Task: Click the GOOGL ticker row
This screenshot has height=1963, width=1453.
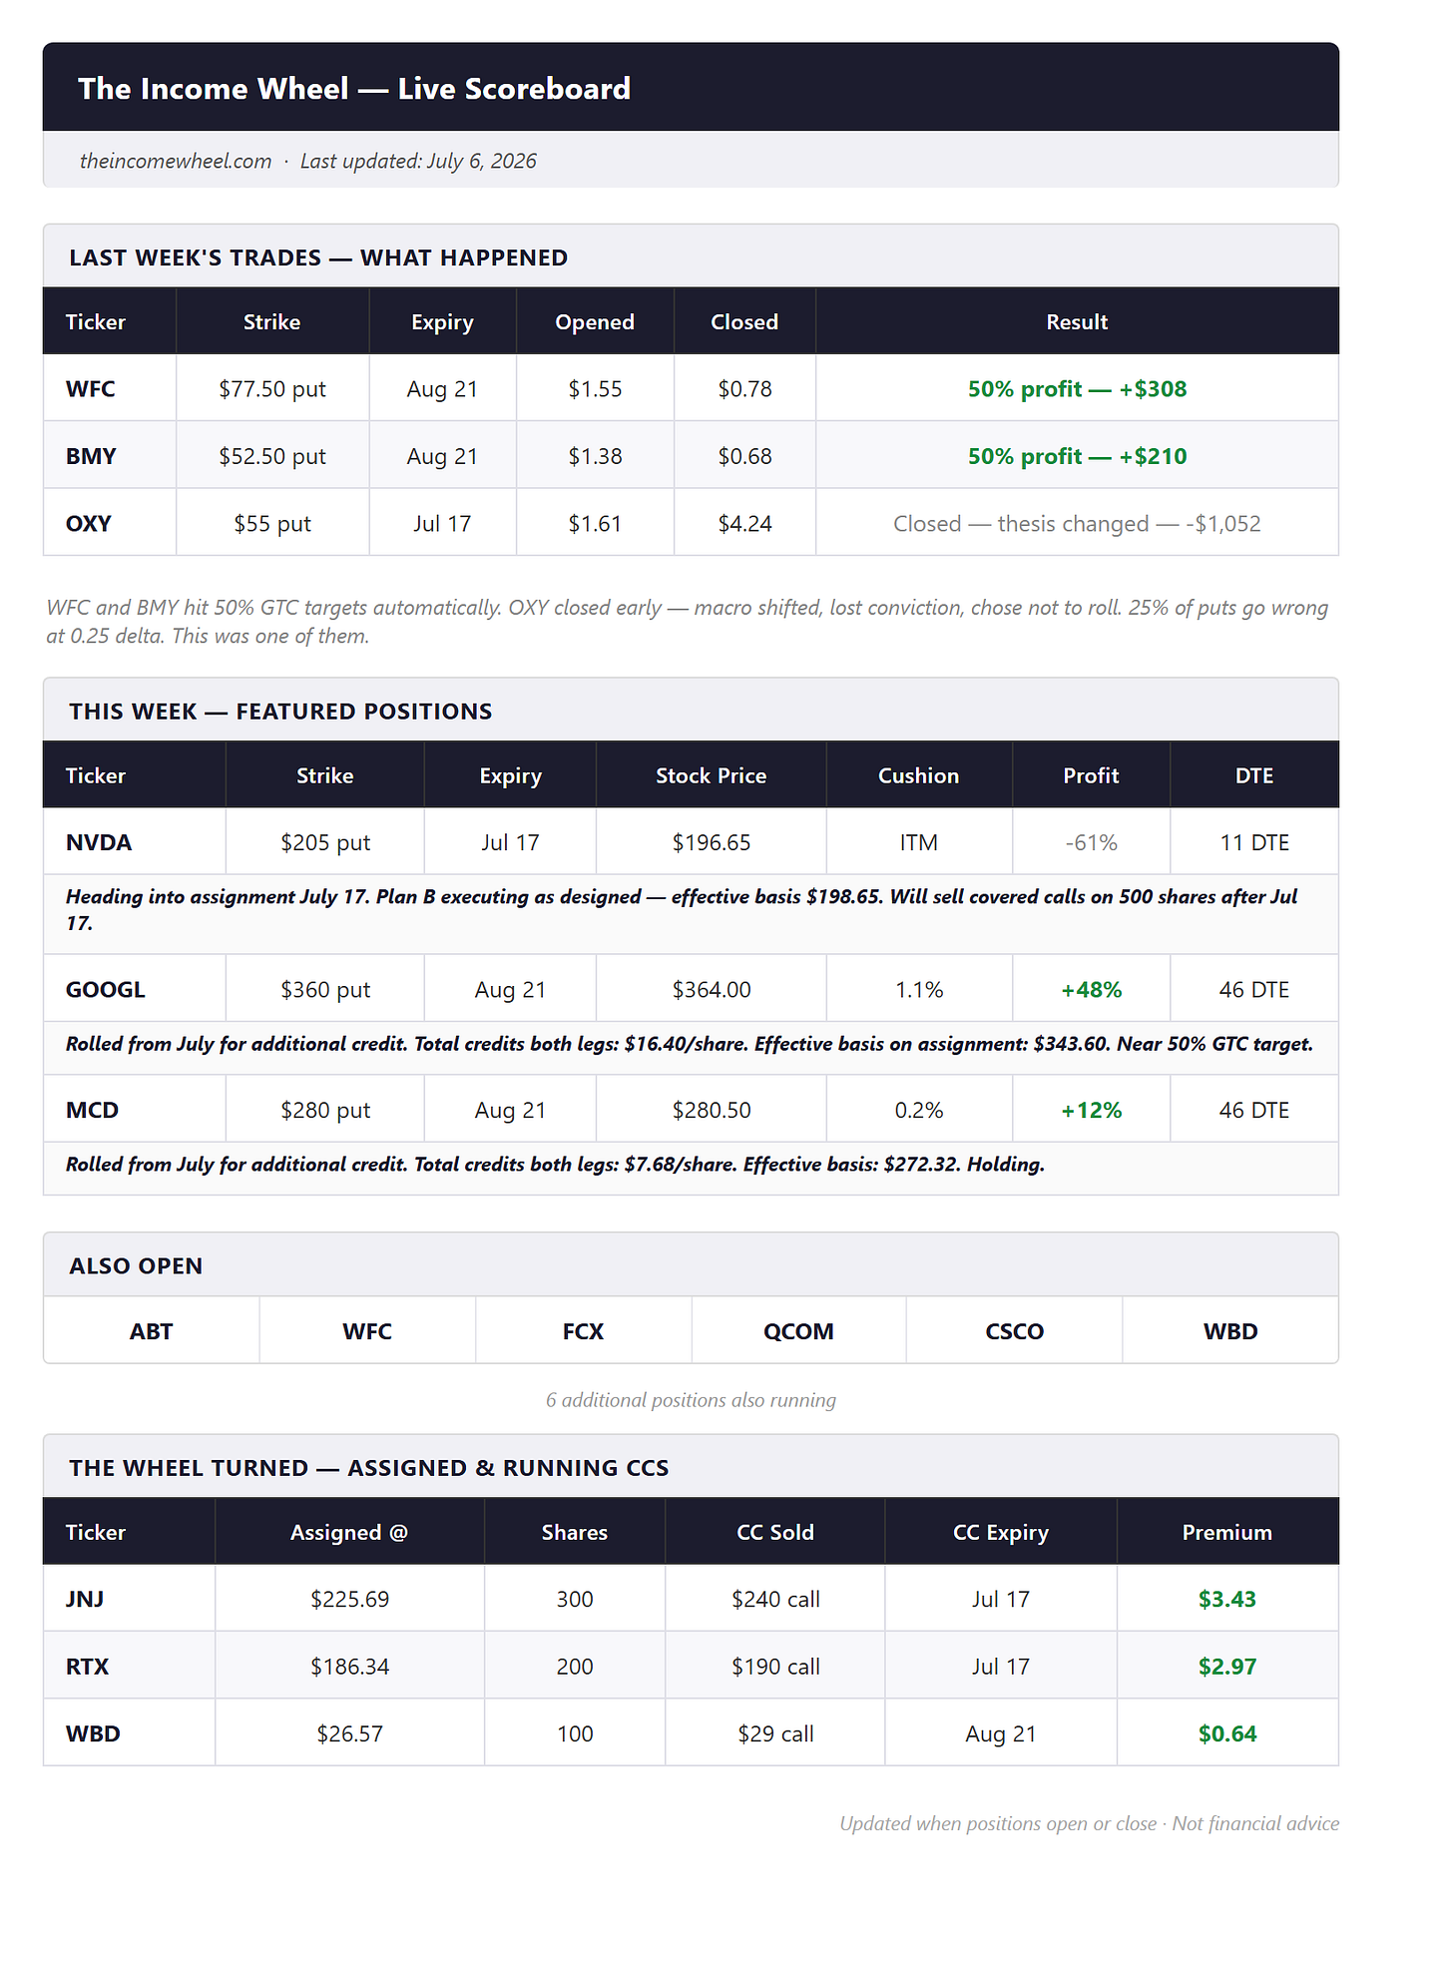Action: [x=691, y=989]
